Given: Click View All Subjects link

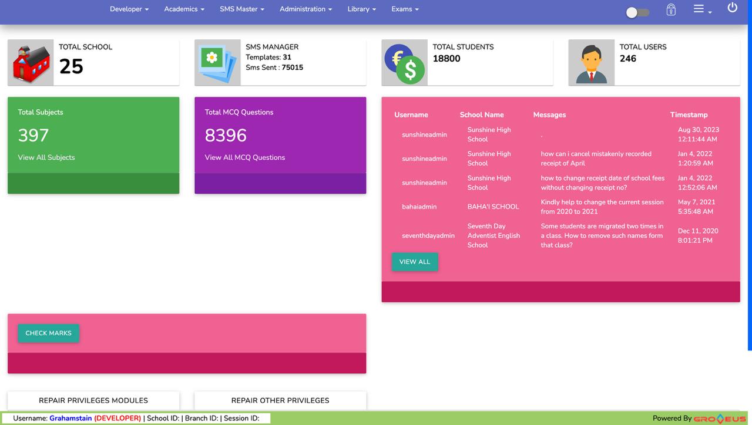Looking at the screenshot, I should tap(46, 157).
